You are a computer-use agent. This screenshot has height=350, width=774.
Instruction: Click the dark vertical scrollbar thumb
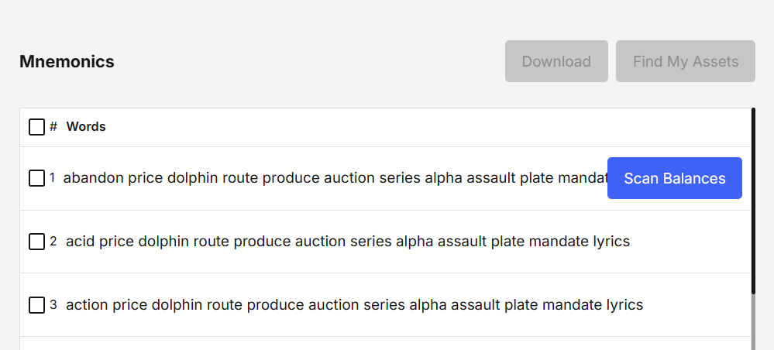coord(753,201)
